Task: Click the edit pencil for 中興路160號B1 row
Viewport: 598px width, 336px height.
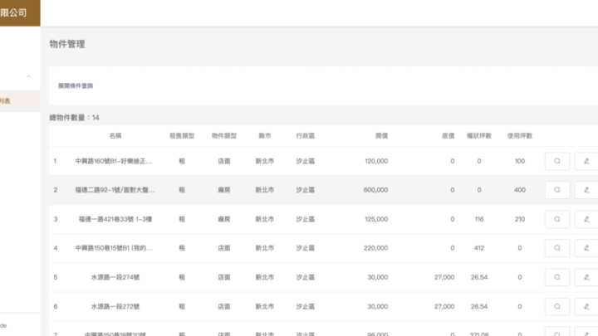Action: pyautogui.click(x=586, y=161)
